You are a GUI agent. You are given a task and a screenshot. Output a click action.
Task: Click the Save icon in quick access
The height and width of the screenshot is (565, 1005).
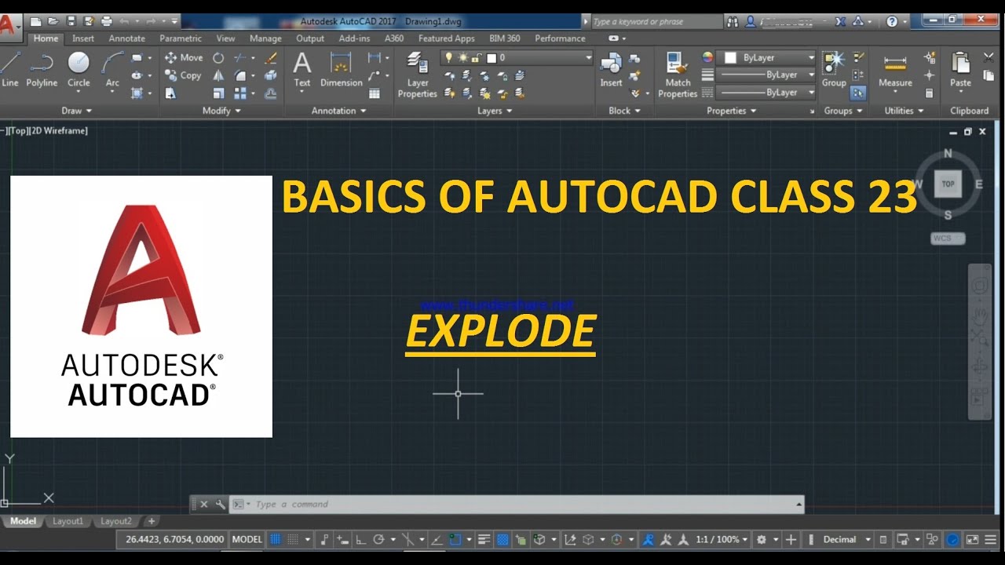(71, 21)
